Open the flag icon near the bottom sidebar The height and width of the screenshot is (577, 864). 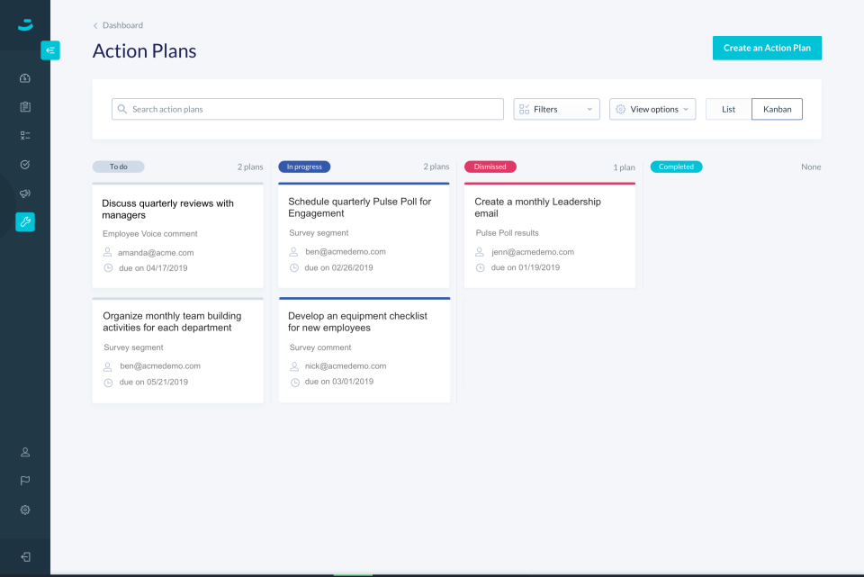point(25,481)
